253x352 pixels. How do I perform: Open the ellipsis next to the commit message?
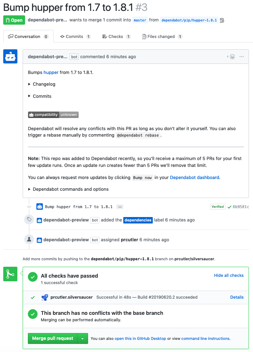coord(120,207)
